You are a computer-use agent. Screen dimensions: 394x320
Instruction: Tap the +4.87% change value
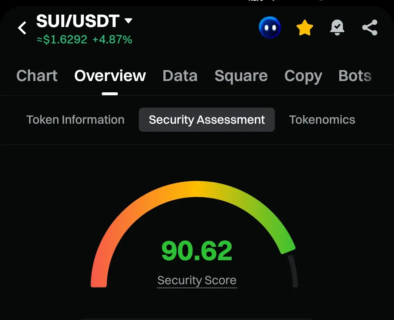point(112,40)
